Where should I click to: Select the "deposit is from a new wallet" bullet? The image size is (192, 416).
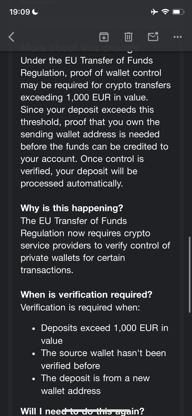point(95,384)
